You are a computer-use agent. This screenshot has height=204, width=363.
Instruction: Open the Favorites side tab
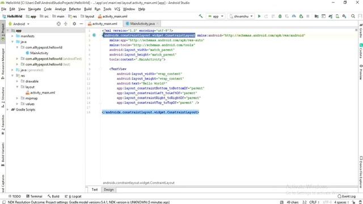[3, 125]
